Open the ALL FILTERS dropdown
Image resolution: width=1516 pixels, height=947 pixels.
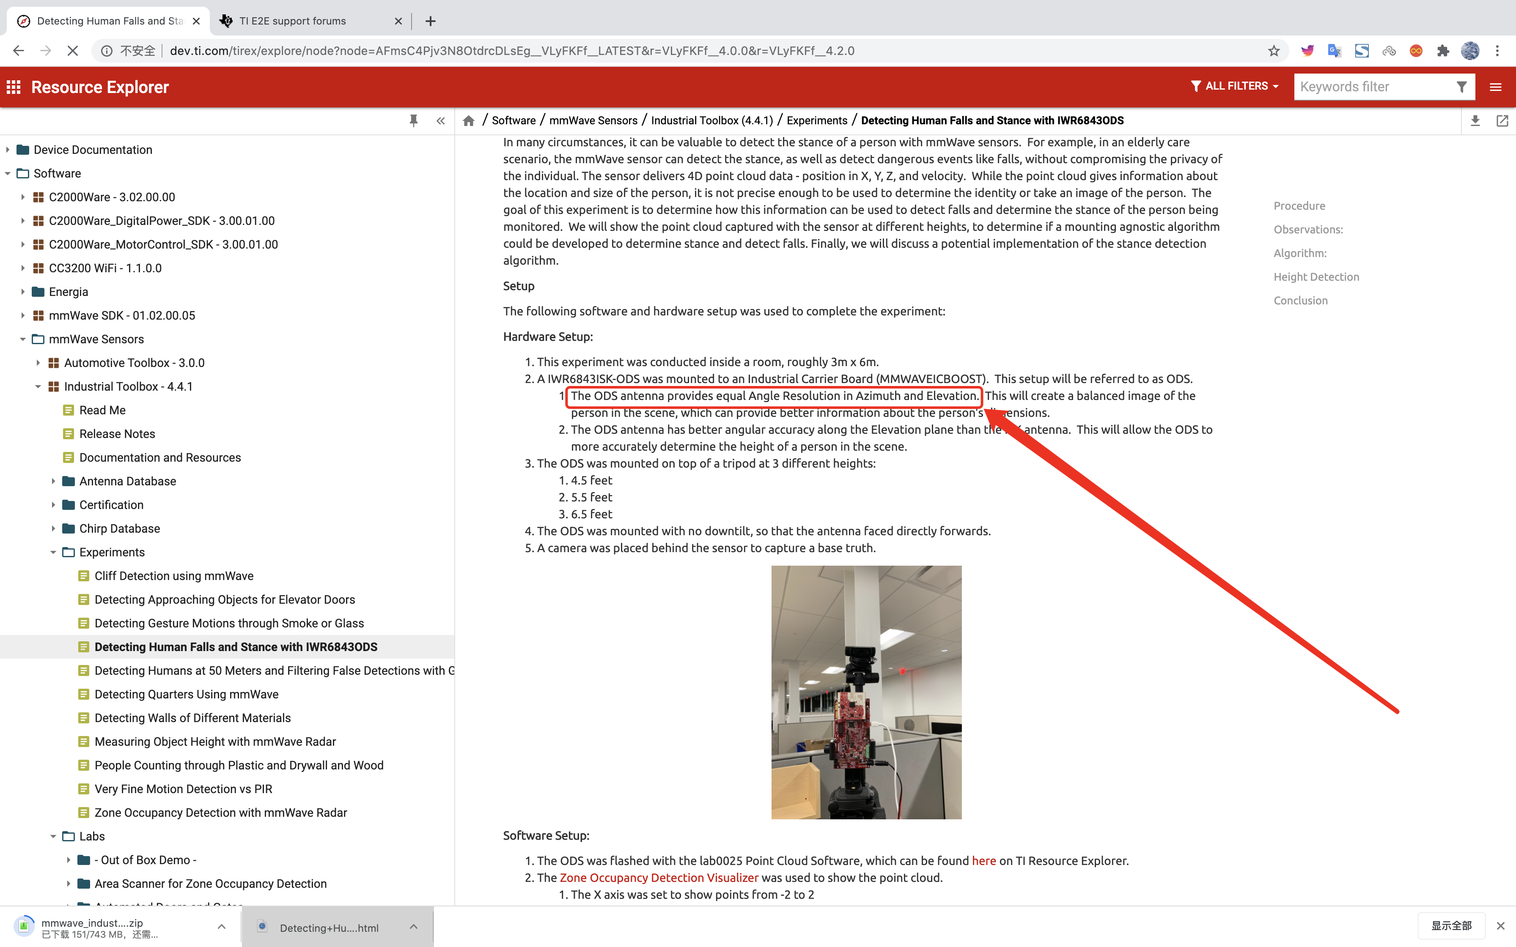(x=1234, y=86)
